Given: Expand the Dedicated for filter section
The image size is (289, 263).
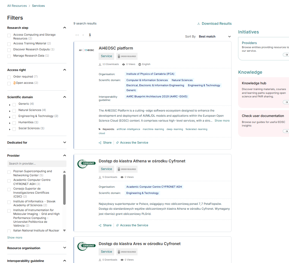Looking at the screenshot, I should click(x=65, y=143).
